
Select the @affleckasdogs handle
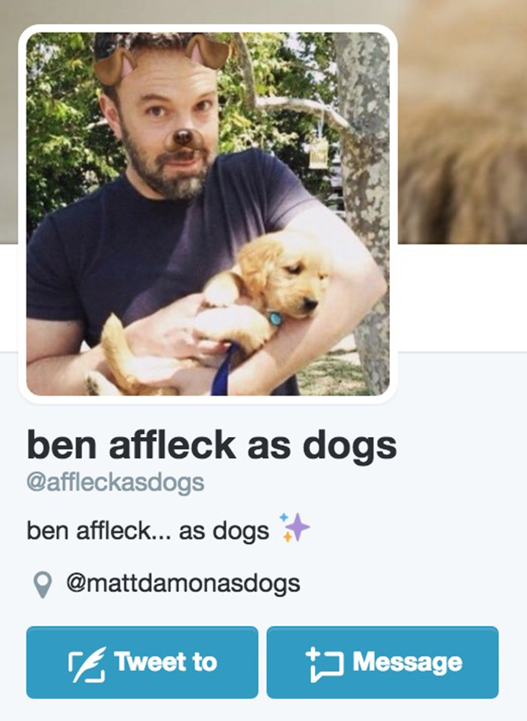tap(115, 482)
